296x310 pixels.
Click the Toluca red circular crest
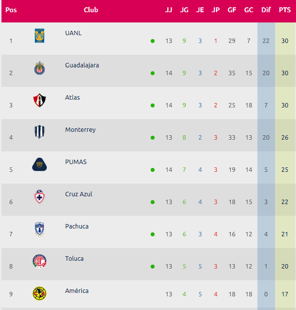click(x=39, y=261)
